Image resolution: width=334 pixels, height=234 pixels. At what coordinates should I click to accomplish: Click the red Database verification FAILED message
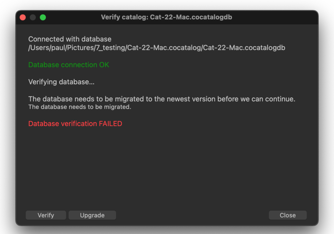click(75, 124)
